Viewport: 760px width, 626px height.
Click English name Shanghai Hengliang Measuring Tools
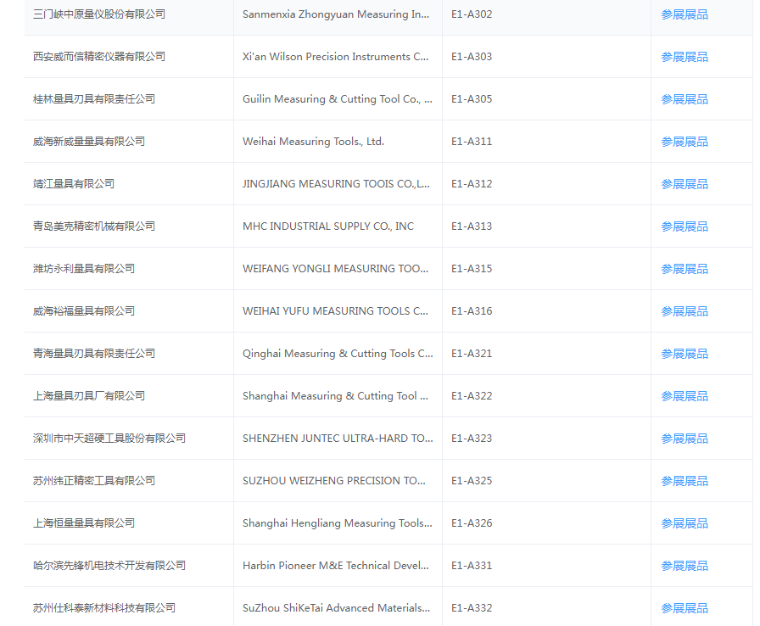338,523
